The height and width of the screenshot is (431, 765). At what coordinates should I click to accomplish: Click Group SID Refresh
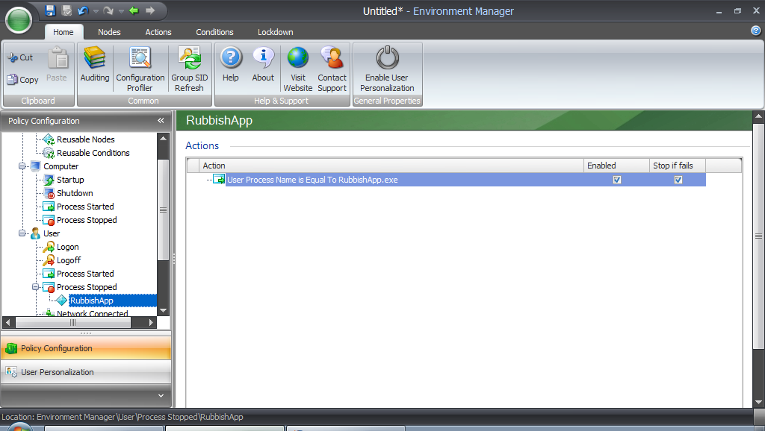[189, 69]
